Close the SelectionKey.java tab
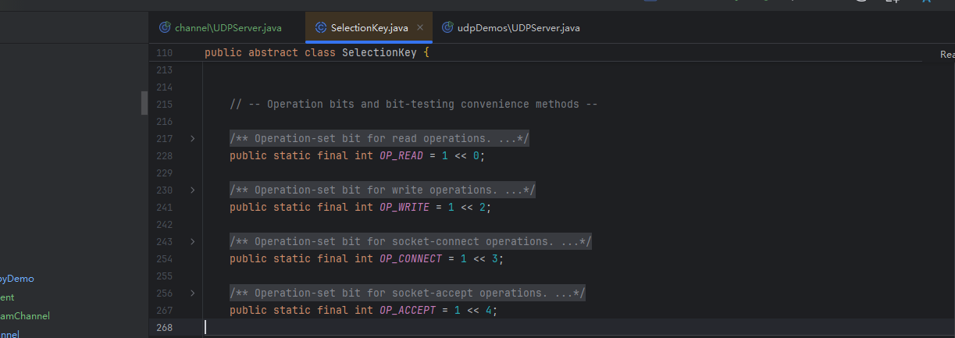Screen dimensions: 955x338 pos(420,27)
